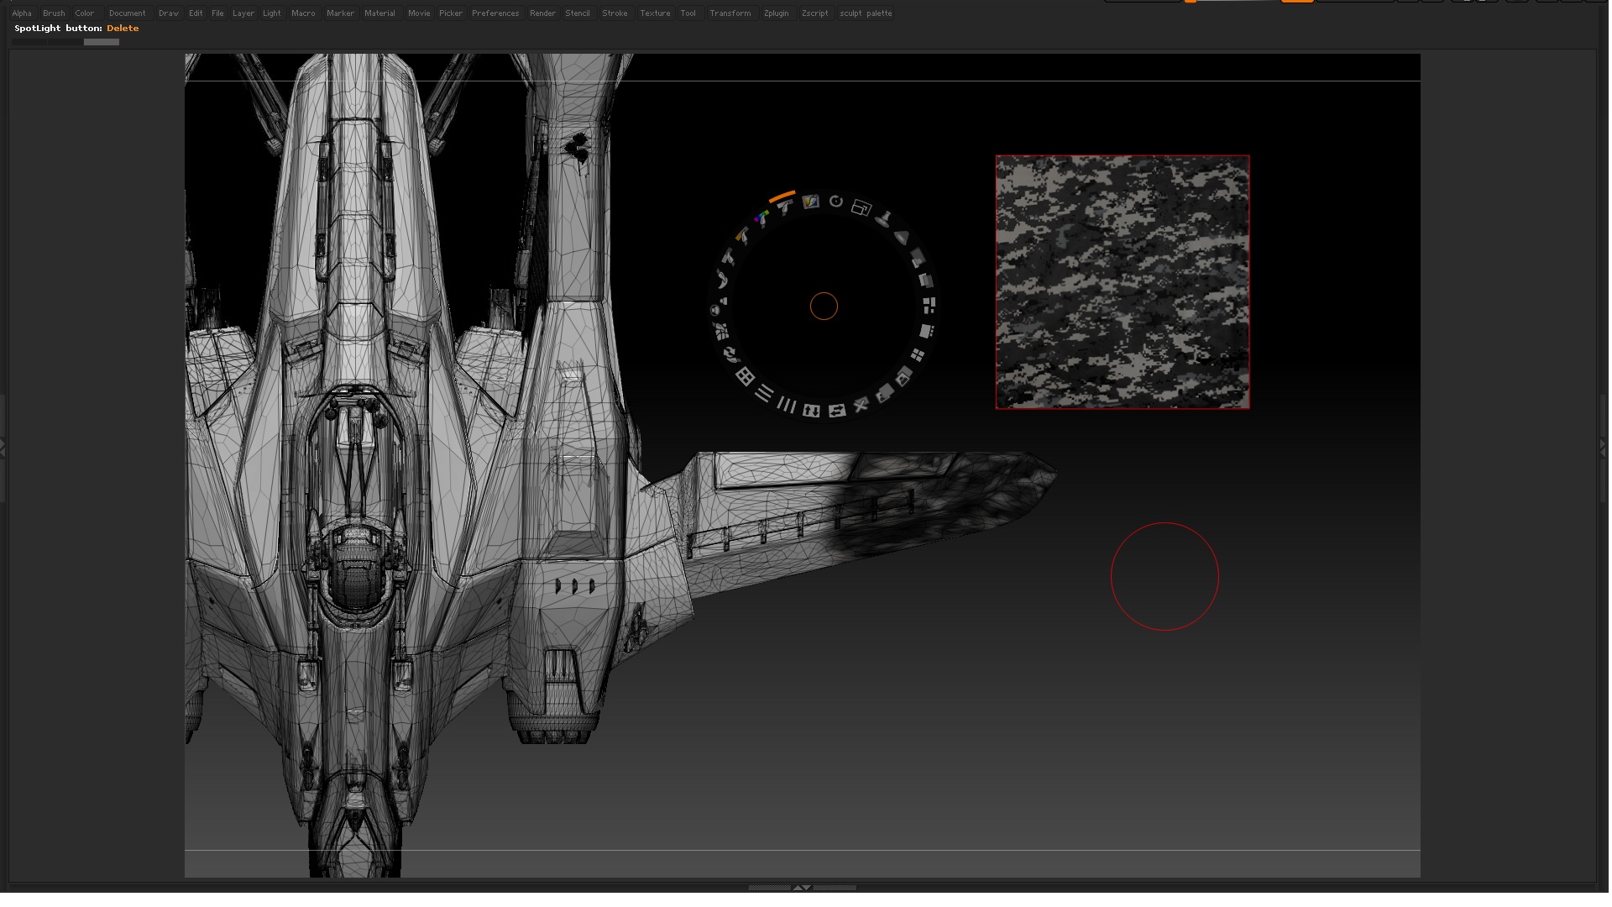This screenshot has width=1612, height=907.
Task: Click the 'SpotLight button: Delete' status text
Action: [76, 29]
